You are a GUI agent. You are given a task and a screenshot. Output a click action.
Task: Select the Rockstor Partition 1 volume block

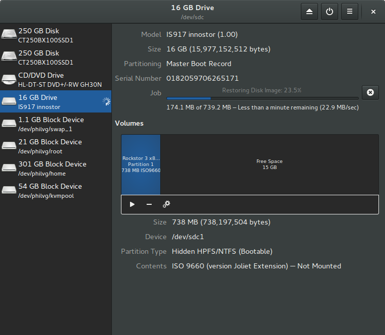pos(141,164)
